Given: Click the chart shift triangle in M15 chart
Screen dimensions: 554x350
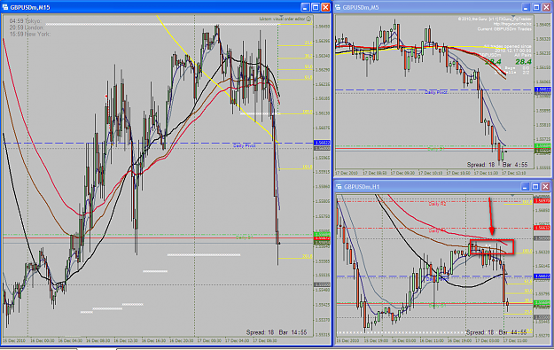Looking at the screenshot, I should (281, 16).
